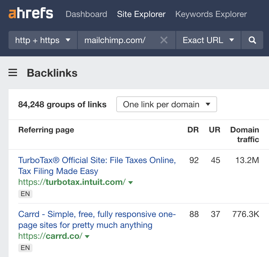
Task: Click the ahrefs logo
Action: tap(30, 13)
